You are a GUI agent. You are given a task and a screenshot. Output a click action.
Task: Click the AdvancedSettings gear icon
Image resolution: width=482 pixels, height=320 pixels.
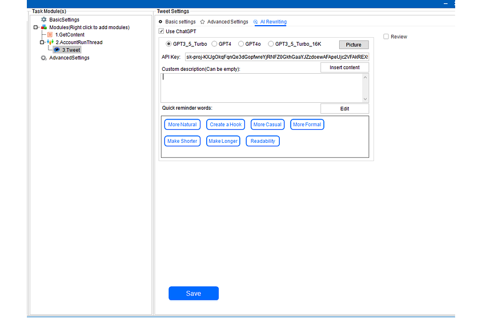click(x=44, y=58)
